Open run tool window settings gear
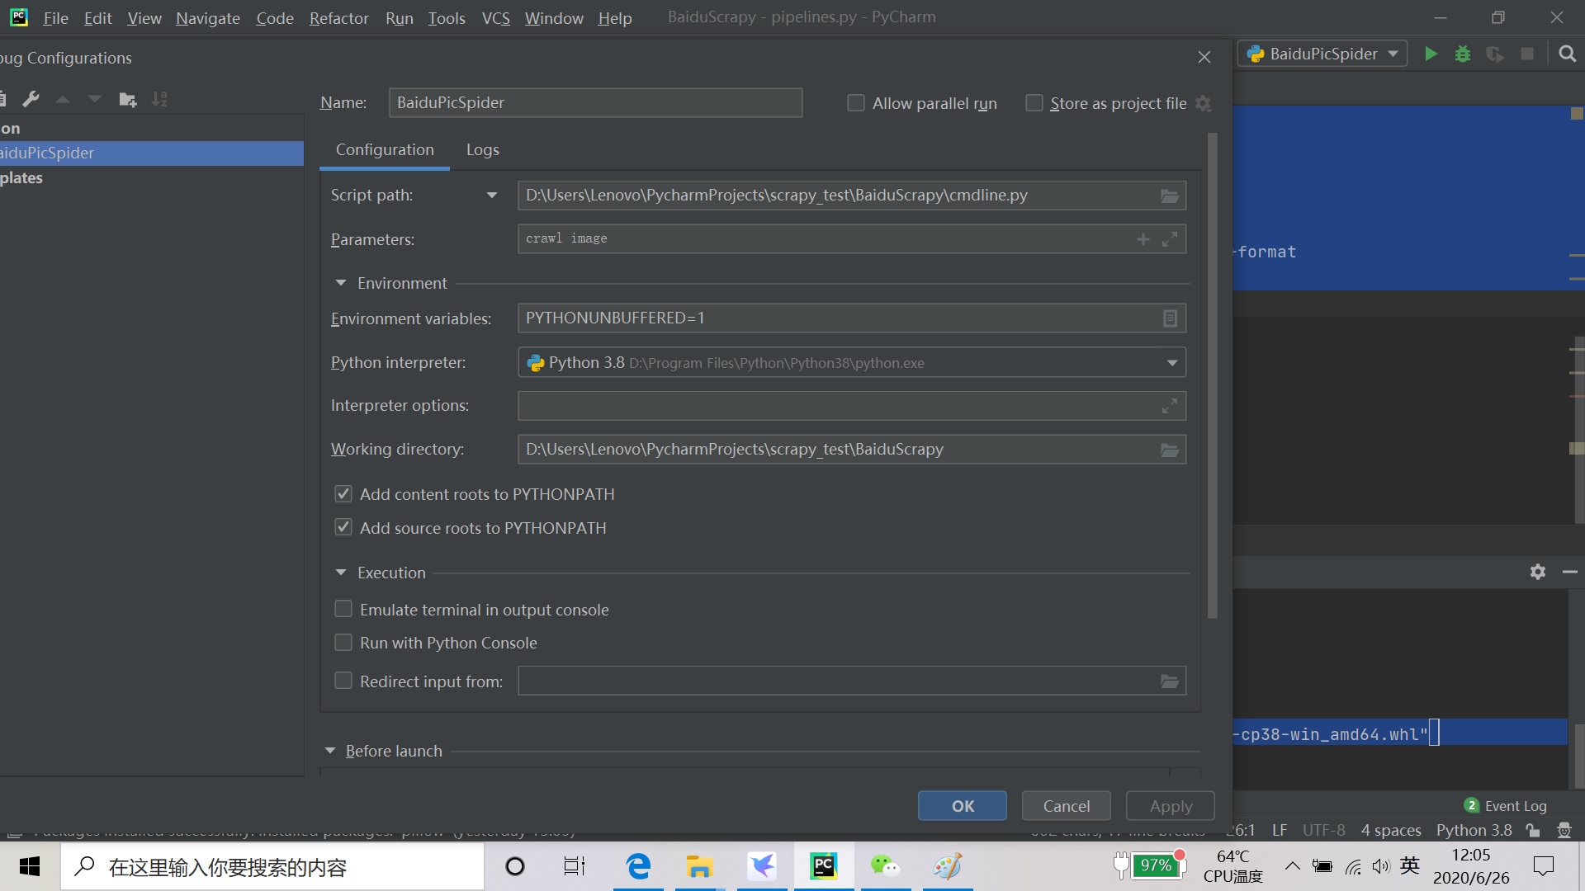 pos(1537,572)
